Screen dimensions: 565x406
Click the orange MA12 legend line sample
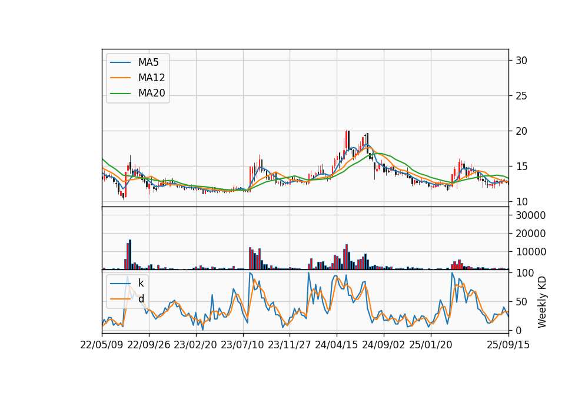[x=120, y=78]
